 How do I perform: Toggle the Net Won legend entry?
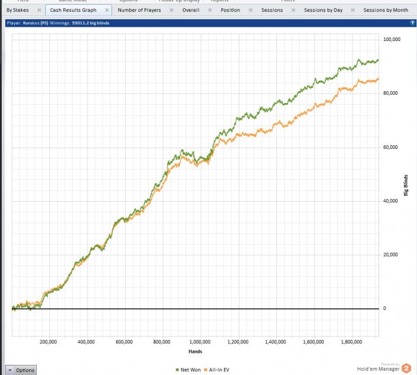pyautogui.click(x=188, y=370)
